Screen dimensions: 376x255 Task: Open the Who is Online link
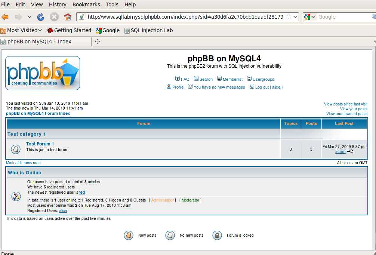(x=24, y=172)
